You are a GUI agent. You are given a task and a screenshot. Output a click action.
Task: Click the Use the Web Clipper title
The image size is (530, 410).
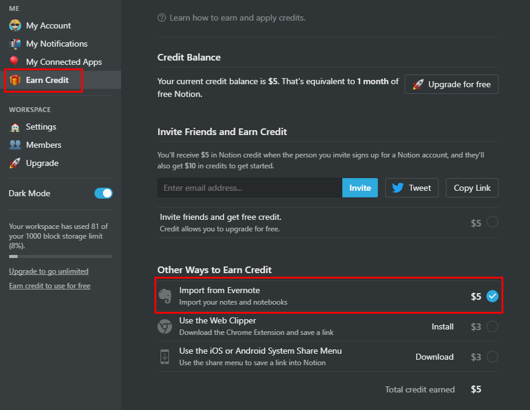tap(217, 320)
